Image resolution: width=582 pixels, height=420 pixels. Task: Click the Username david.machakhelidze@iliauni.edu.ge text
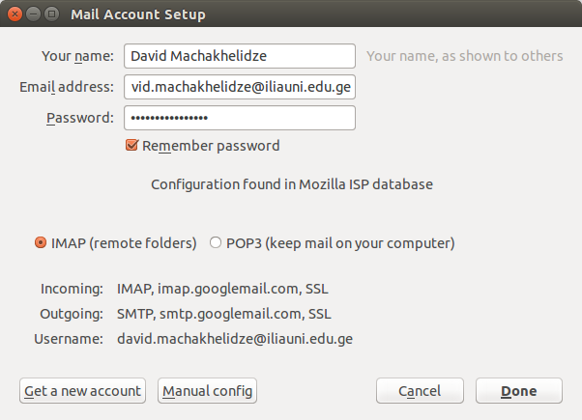(235, 339)
